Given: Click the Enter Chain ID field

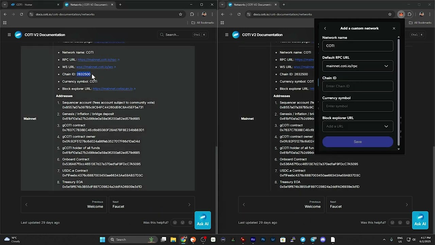Looking at the screenshot, I should coord(358,86).
